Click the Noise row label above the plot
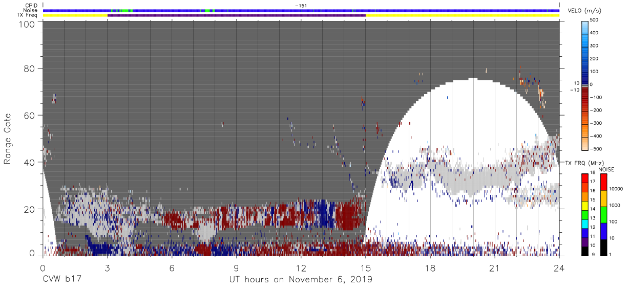The width and height of the screenshot is (629, 290). point(31,10)
